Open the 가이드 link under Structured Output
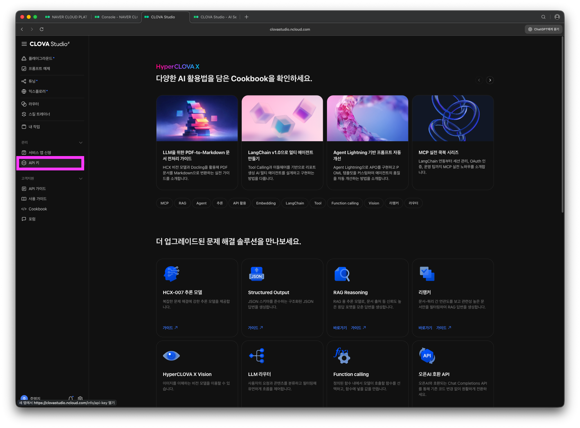The height and width of the screenshot is (428, 580). coord(255,328)
